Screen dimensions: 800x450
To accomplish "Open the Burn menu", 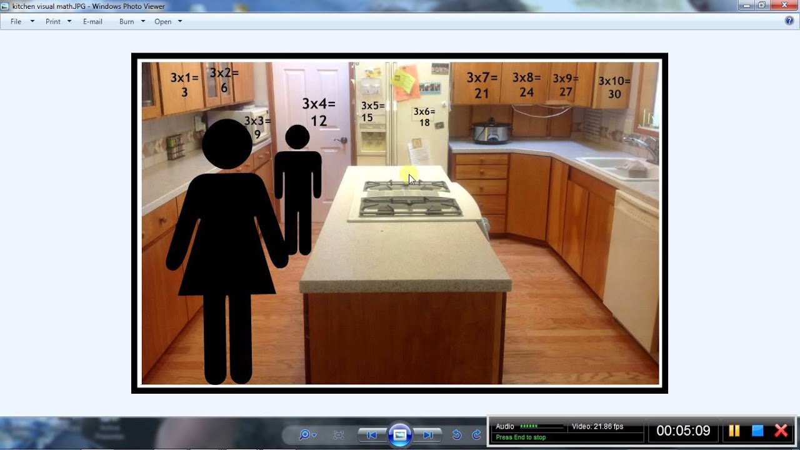I will click(127, 21).
